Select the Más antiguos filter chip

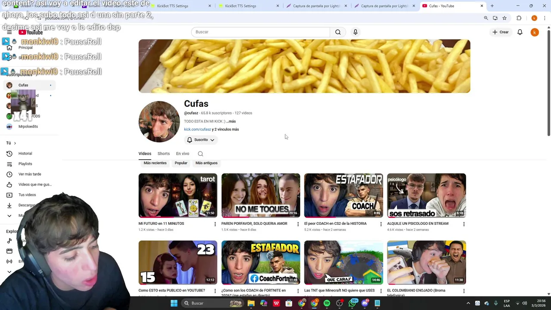coord(206,163)
